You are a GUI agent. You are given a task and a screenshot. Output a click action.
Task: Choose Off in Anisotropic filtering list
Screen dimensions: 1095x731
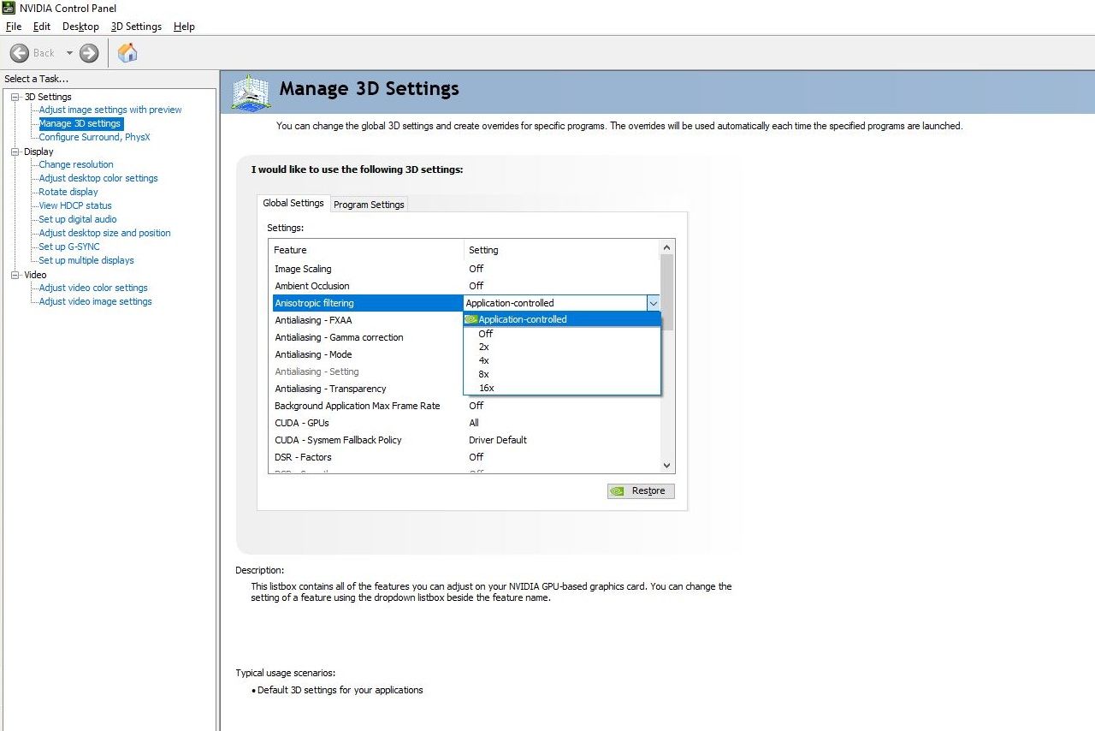pyautogui.click(x=562, y=334)
